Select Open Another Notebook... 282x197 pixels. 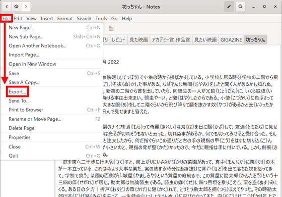pyautogui.click(x=52, y=45)
